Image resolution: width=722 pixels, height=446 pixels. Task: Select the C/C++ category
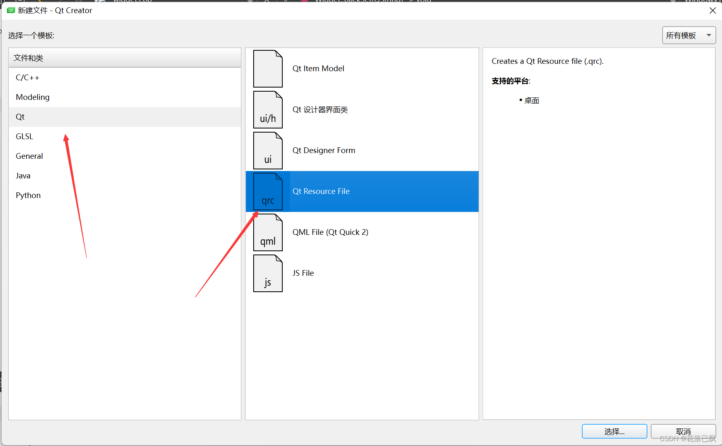pos(125,78)
